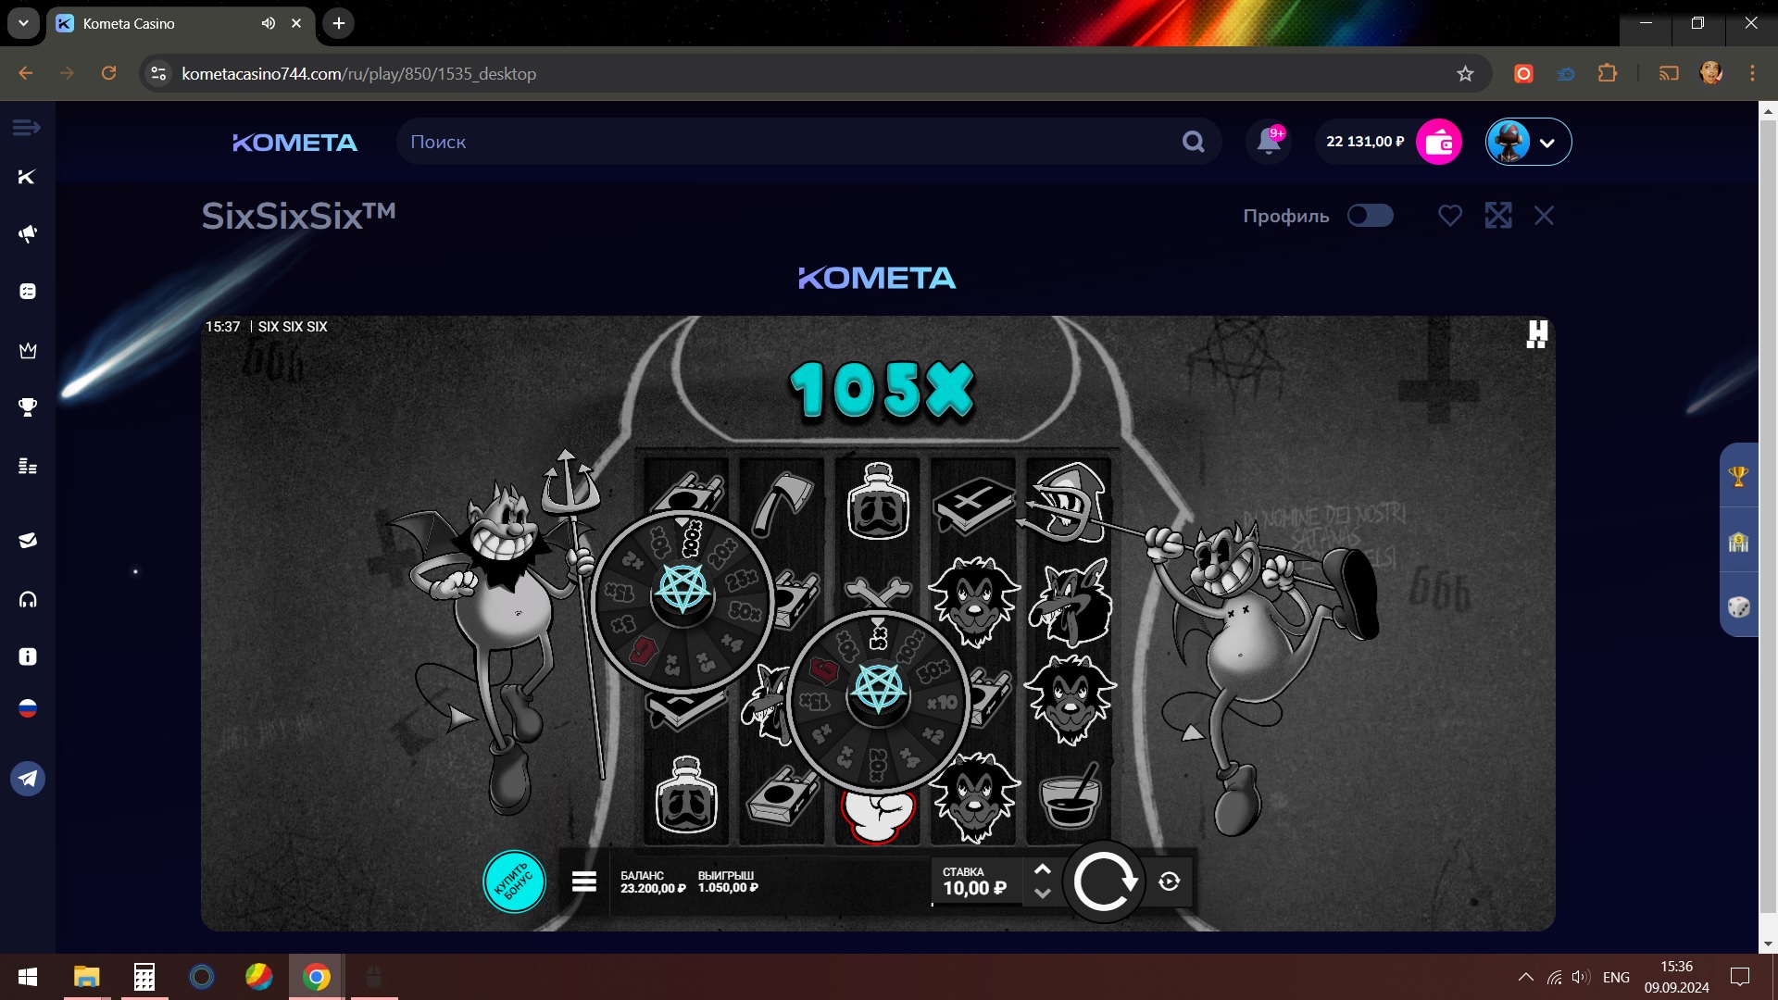Open the notifications bell

tap(1269, 142)
